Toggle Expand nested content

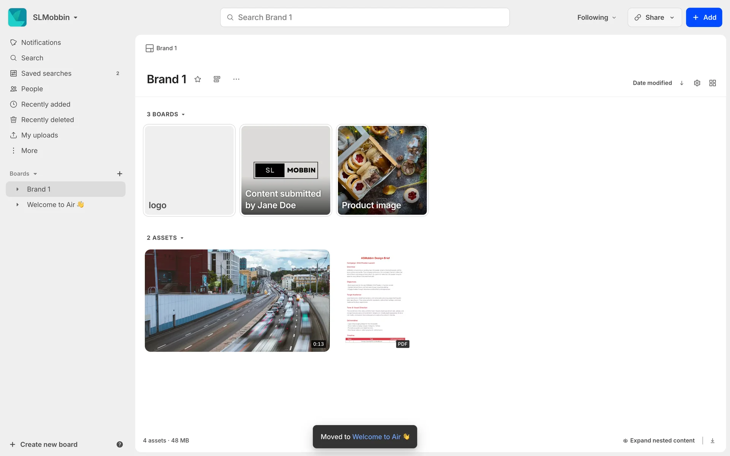point(659,440)
